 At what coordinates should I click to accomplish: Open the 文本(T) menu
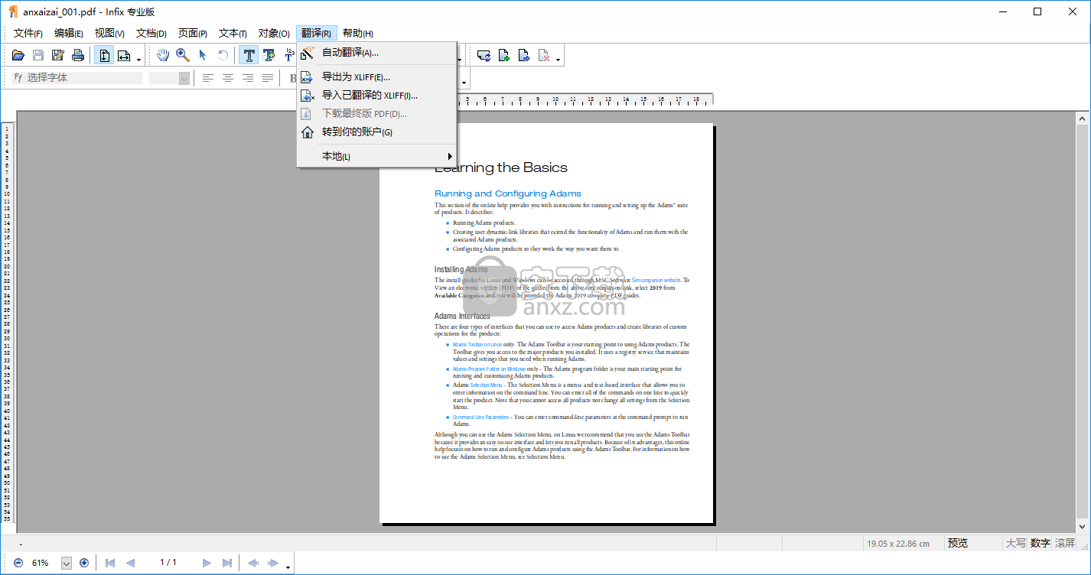pyautogui.click(x=233, y=33)
